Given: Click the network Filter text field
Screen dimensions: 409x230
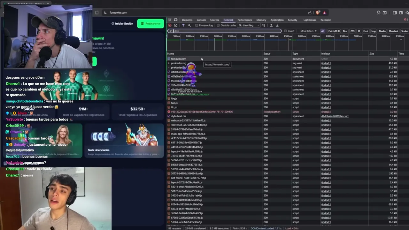Looking at the screenshot, I should [224, 31].
